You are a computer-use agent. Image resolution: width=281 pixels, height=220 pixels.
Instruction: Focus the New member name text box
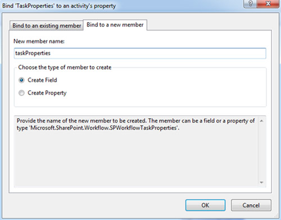pos(140,53)
